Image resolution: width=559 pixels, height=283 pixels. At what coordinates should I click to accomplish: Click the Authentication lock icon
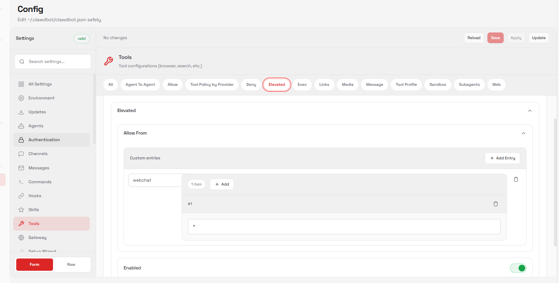pyautogui.click(x=21, y=140)
